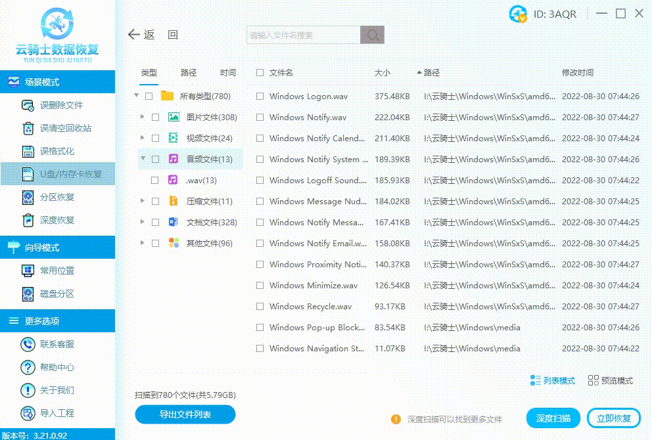Select the 185.93KB size cell
Viewport: 652px width, 440px height.
pyautogui.click(x=392, y=181)
